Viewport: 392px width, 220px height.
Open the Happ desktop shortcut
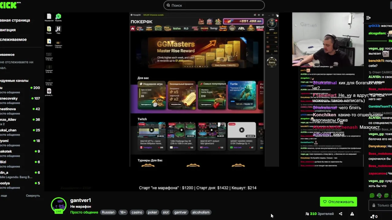click(58, 30)
